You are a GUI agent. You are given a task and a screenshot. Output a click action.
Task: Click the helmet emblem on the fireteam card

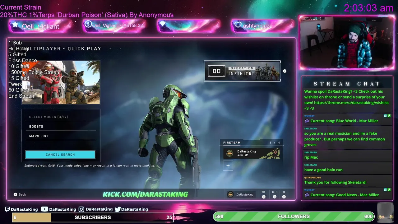(x=230, y=153)
